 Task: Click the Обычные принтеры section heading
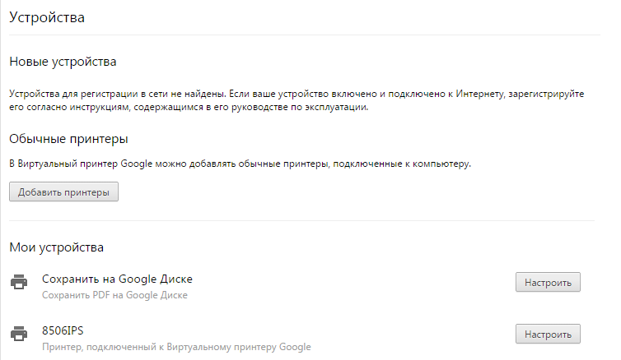pyautogui.click(x=68, y=139)
